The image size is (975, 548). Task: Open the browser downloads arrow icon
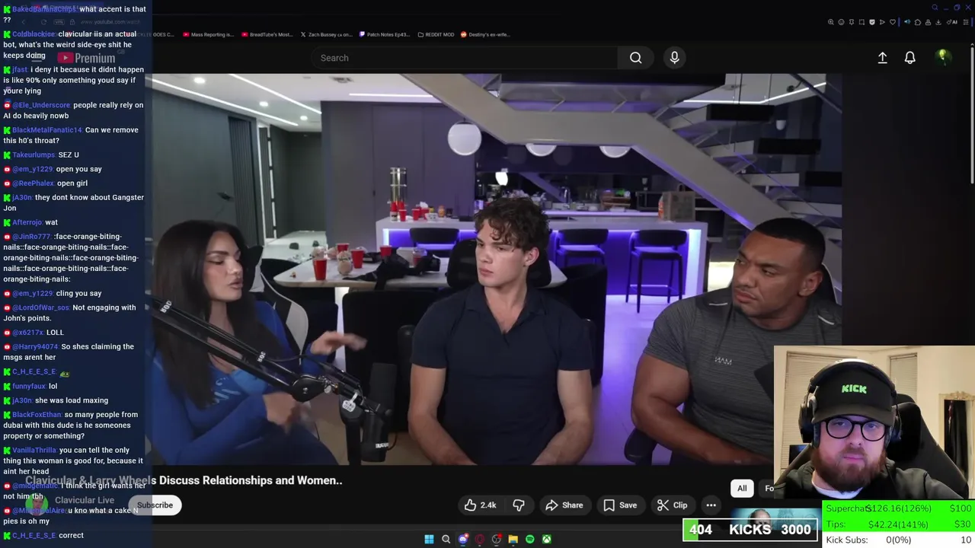click(x=938, y=22)
